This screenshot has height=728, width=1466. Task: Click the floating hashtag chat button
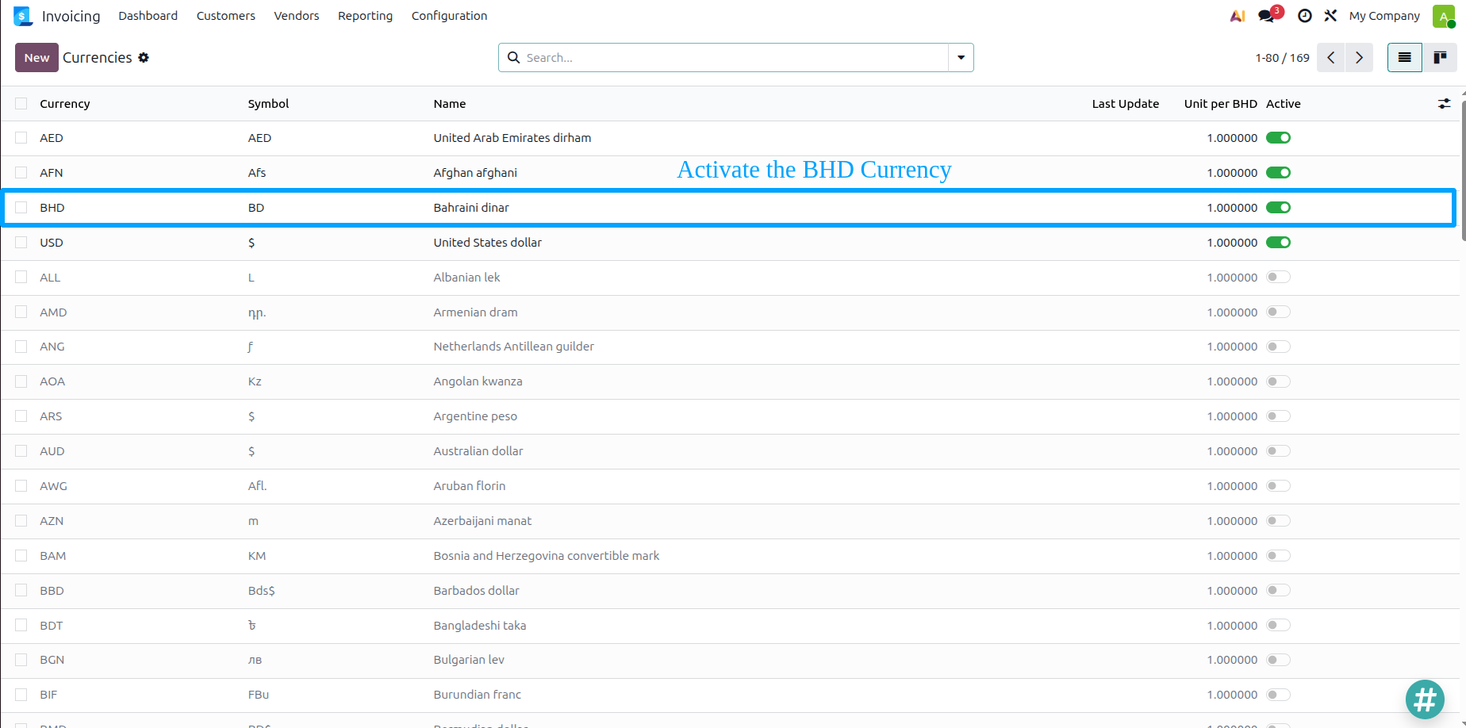tap(1425, 699)
